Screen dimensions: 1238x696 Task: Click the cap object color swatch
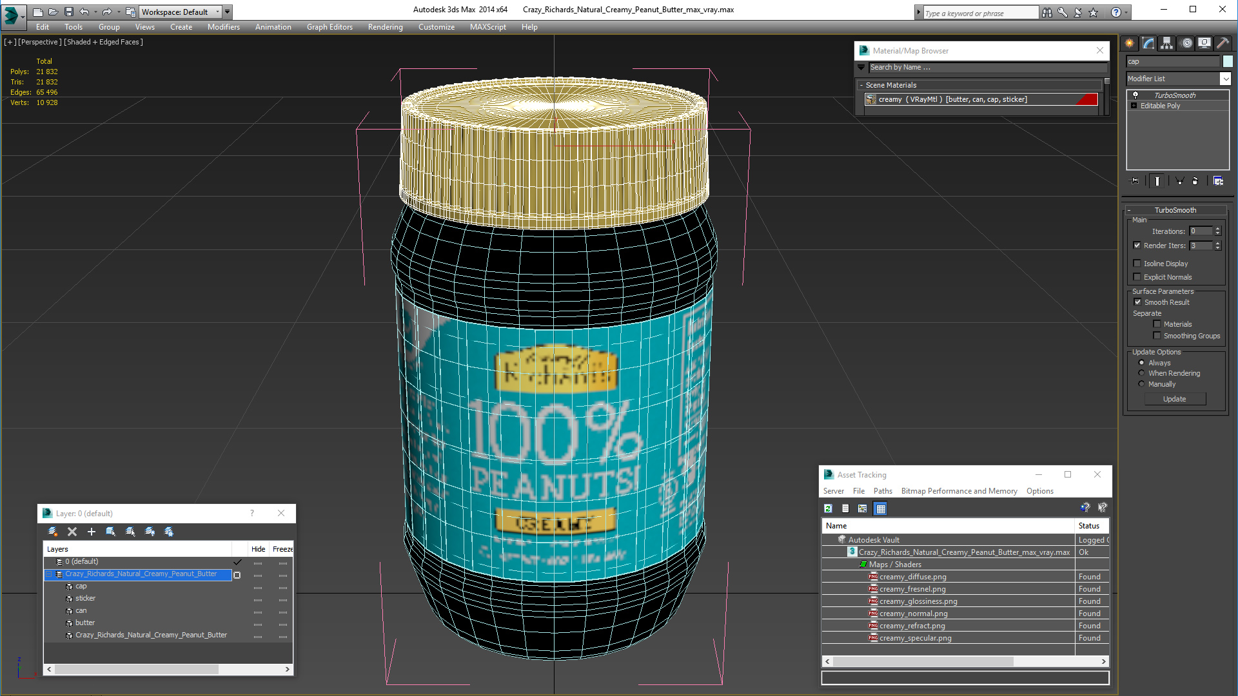tap(1228, 61)
